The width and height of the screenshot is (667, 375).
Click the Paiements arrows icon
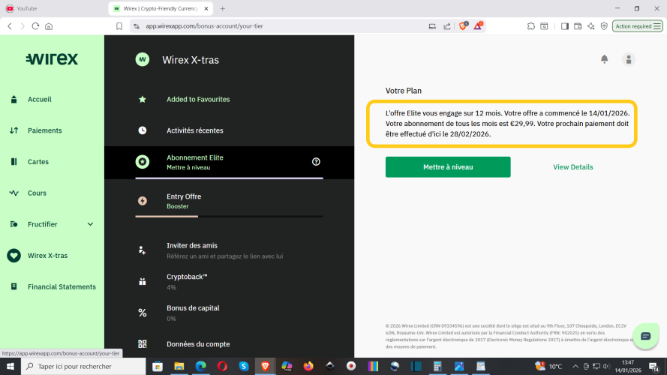coord(14,130)
